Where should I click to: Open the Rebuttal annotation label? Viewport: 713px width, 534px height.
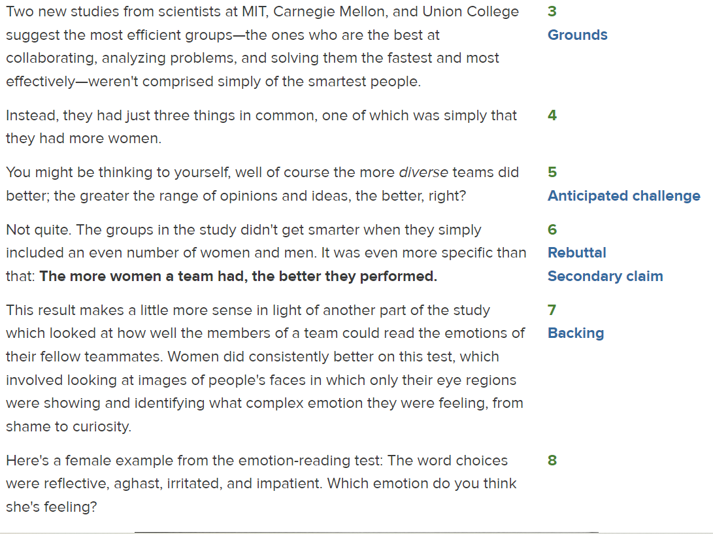click(576, 253)
